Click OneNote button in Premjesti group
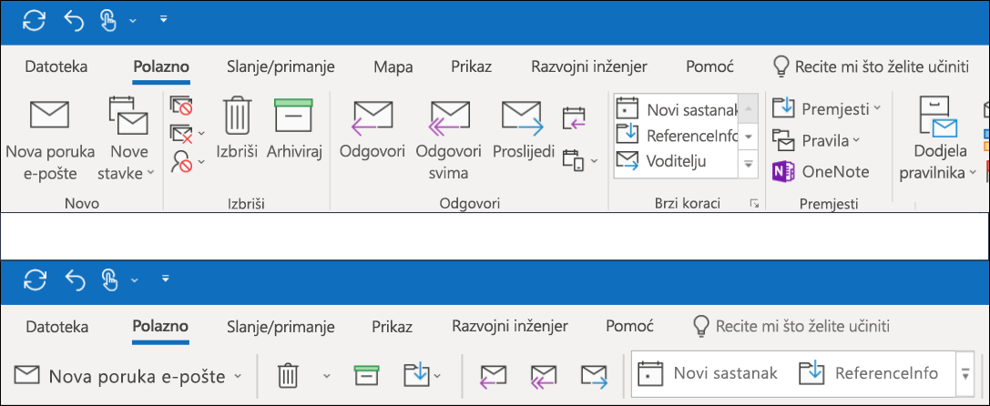990x406 pixels. pyautogui.click(x=821, y=171)
